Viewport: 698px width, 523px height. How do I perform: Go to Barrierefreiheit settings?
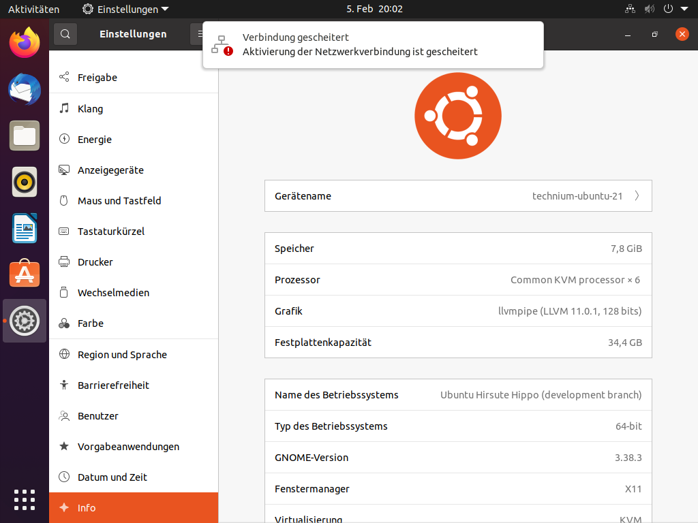pos(134,385)
